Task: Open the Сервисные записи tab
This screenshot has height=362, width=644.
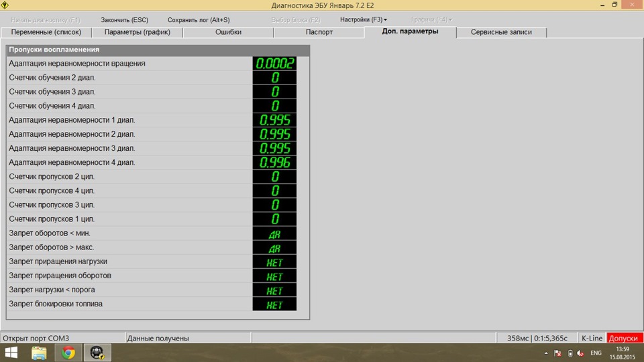Action: pos(501,32)
